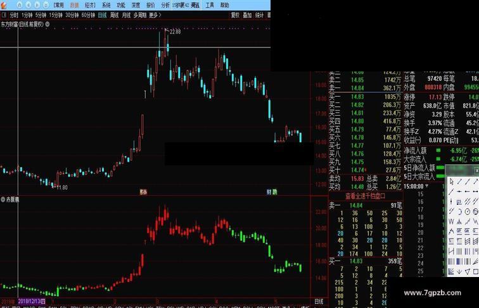Screen dimensions: 479x308
Task: Click the 叠加 overlay button
Action: point(247,15)
